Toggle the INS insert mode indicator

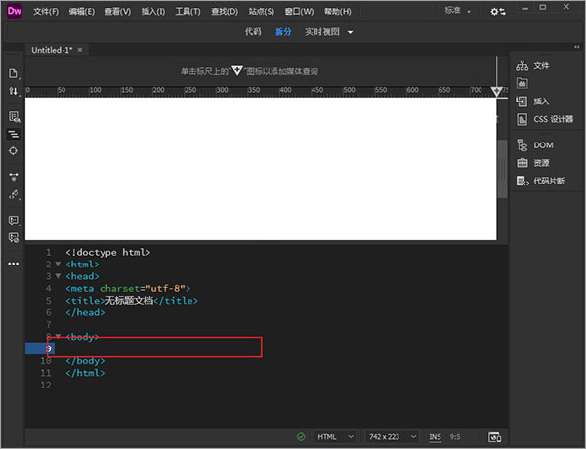[435, 436]
